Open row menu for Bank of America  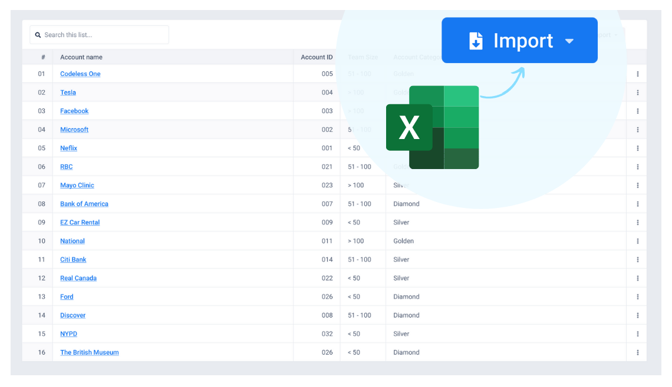click(x=638, y=204)
